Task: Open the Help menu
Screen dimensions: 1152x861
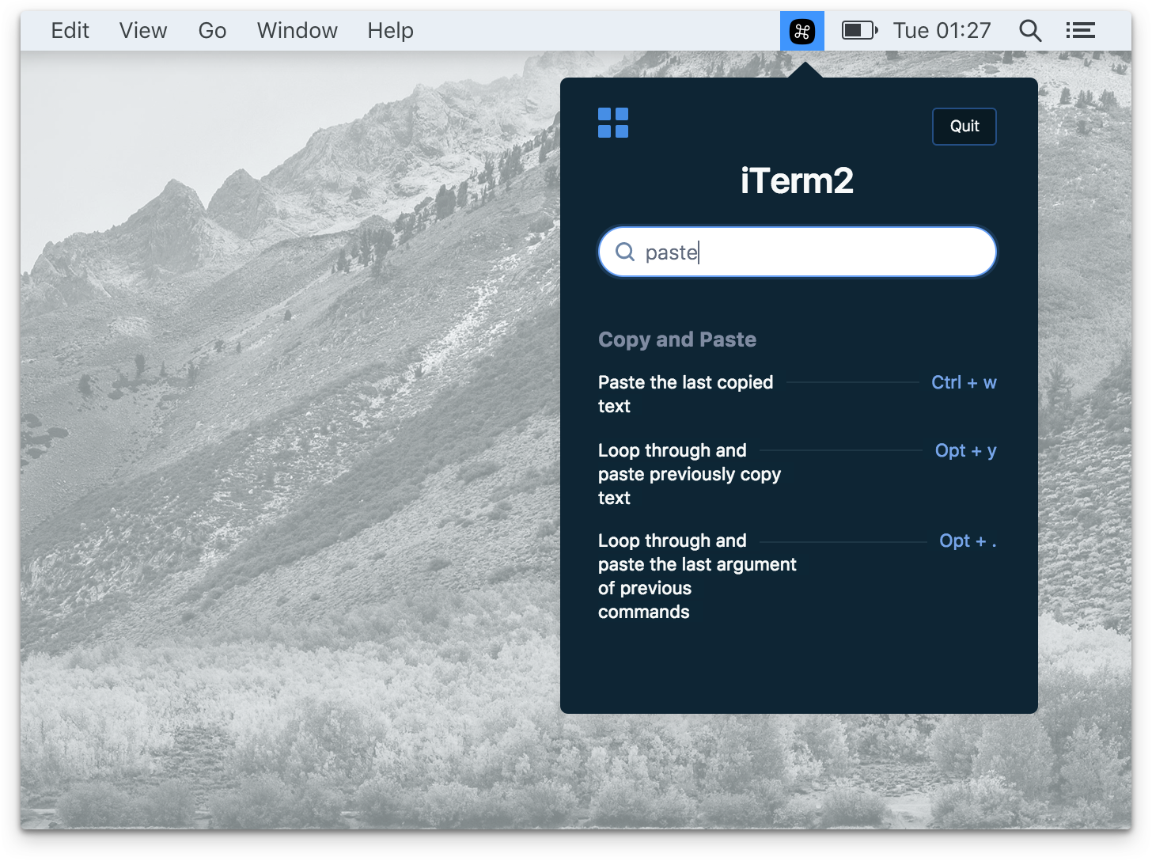Action: (390, 31)
